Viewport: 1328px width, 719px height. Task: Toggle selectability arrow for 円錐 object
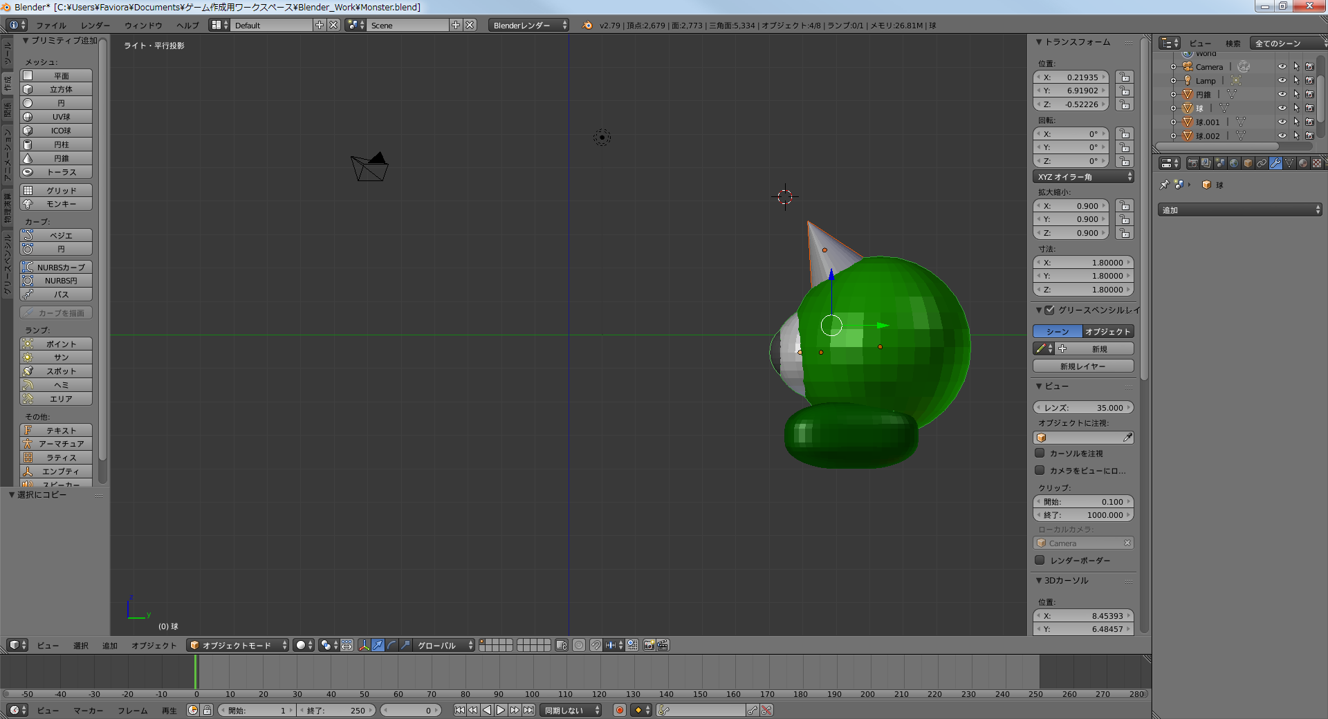(1296, 95)
